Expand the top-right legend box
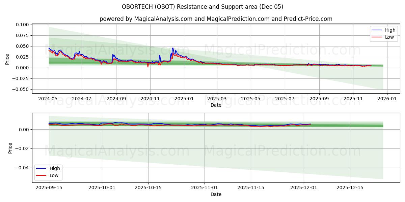 [383, 33]
